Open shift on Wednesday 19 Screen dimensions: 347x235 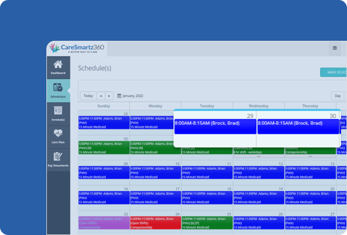tap(259, 197)
